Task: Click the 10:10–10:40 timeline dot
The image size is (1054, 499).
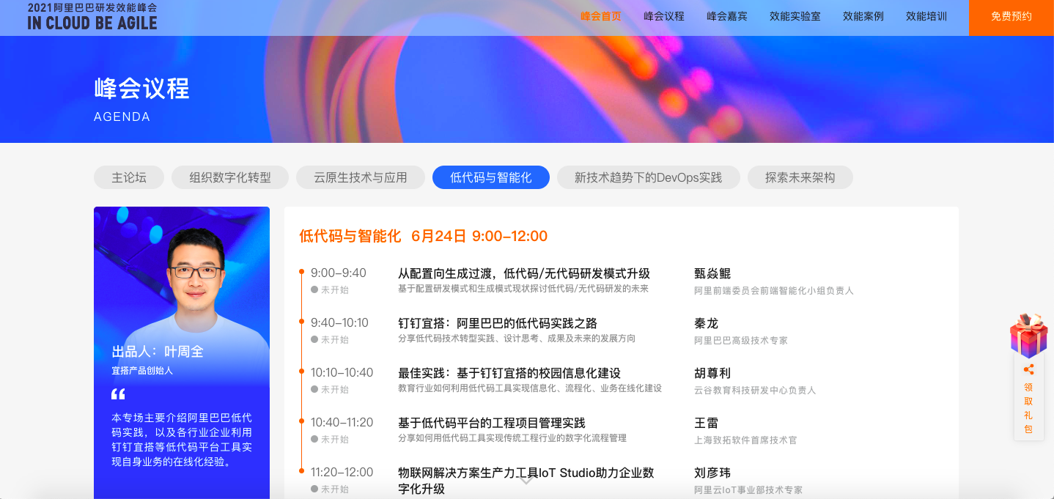Action: point(301,372)
